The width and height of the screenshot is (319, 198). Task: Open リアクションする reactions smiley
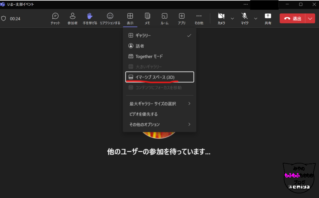110,18
